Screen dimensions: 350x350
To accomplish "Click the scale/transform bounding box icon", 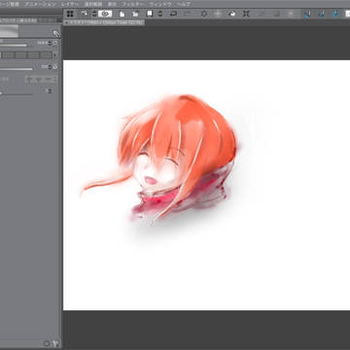I will (x=246, y=14).
